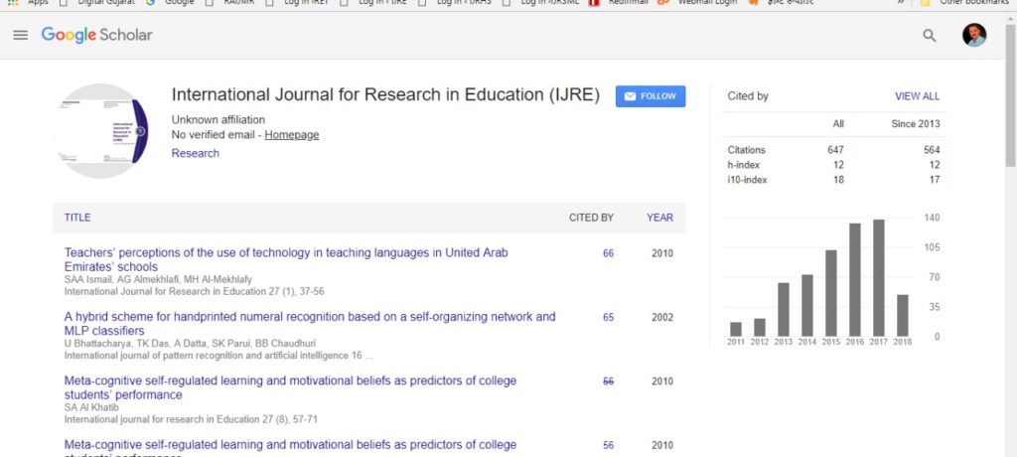Click the h-index label
The height and width of the screenshot is (457, 1017).
pos(743,165)
